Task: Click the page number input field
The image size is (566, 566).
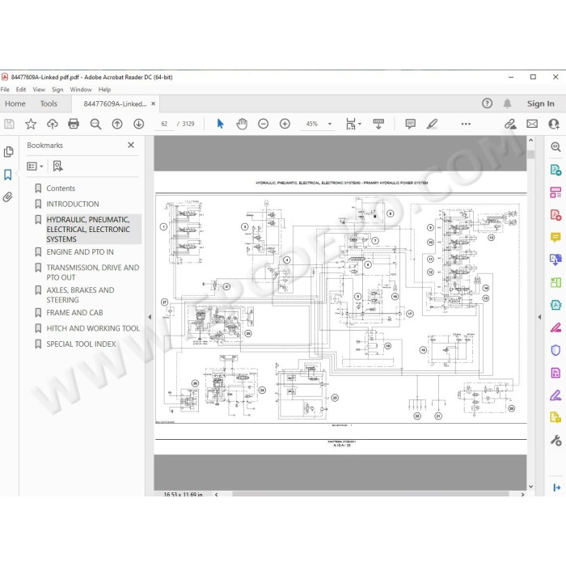Action: pyautogui.click(x=164, y=124)
